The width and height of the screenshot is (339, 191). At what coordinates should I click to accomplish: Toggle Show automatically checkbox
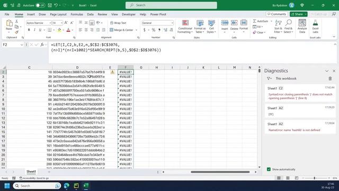pyautogui.click(x=269, y=169)
